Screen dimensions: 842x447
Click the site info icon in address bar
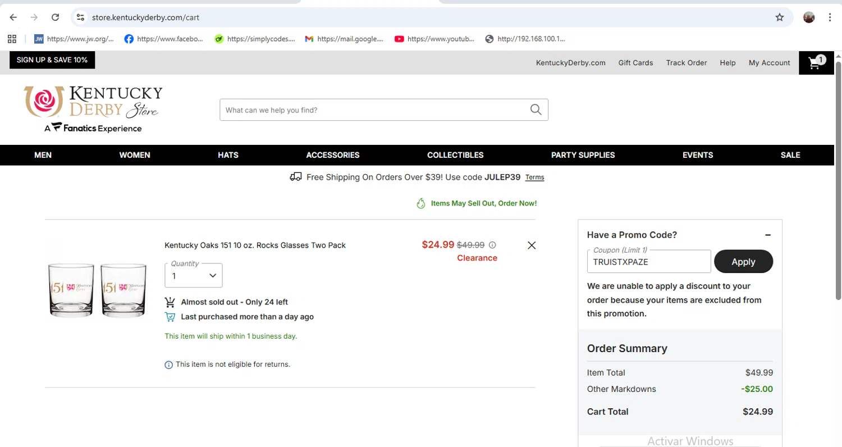[x=80, y=17]
